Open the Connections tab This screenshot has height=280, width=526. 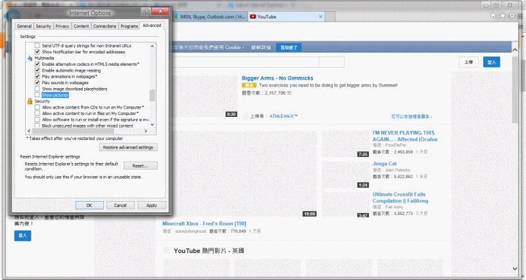coord(105,26)
